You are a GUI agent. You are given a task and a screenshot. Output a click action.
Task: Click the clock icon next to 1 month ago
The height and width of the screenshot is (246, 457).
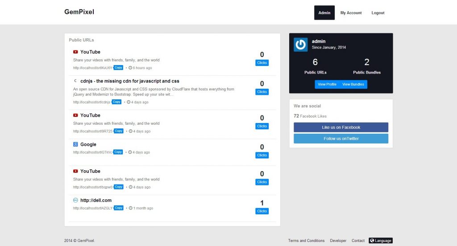(131, 208)
